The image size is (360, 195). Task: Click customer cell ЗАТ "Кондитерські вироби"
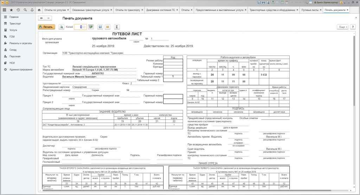[x=78, y=125]
